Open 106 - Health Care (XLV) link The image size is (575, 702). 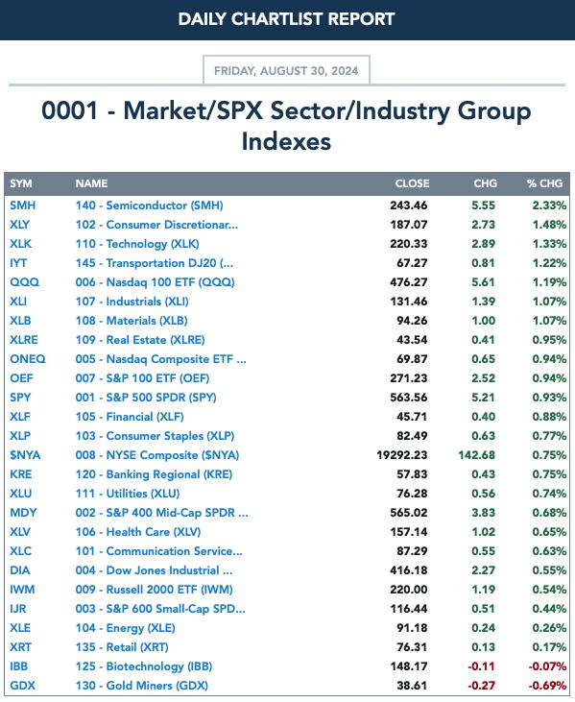[138, 532]
